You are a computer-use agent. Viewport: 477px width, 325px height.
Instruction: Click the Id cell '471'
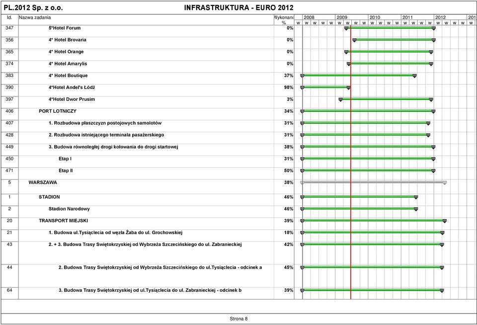coord(9,170)
